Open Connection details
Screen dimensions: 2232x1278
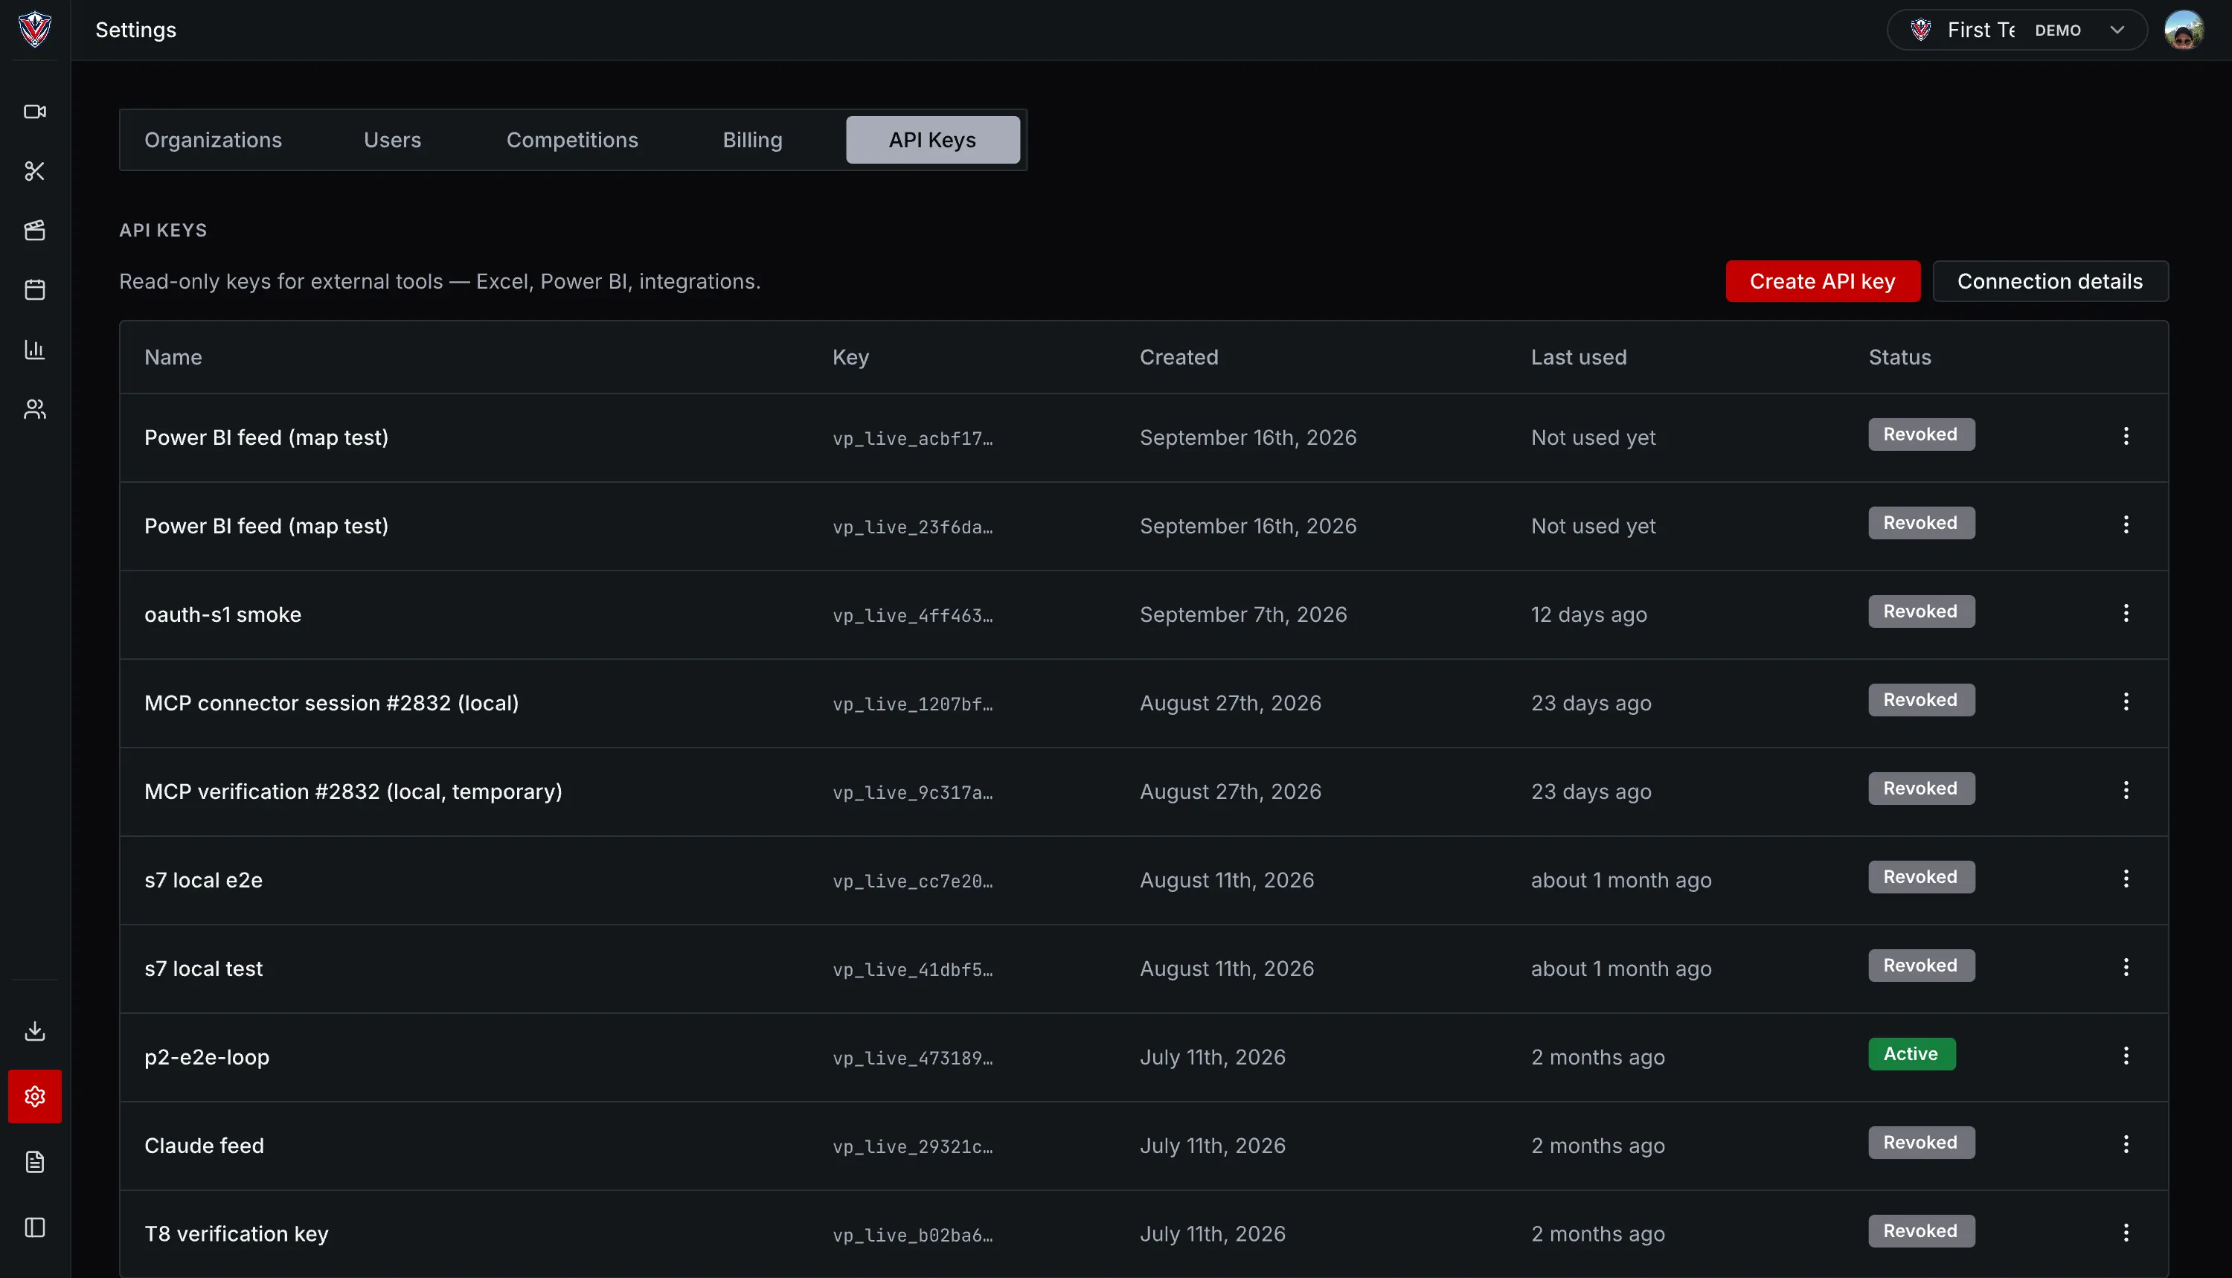click(2050, 281)
